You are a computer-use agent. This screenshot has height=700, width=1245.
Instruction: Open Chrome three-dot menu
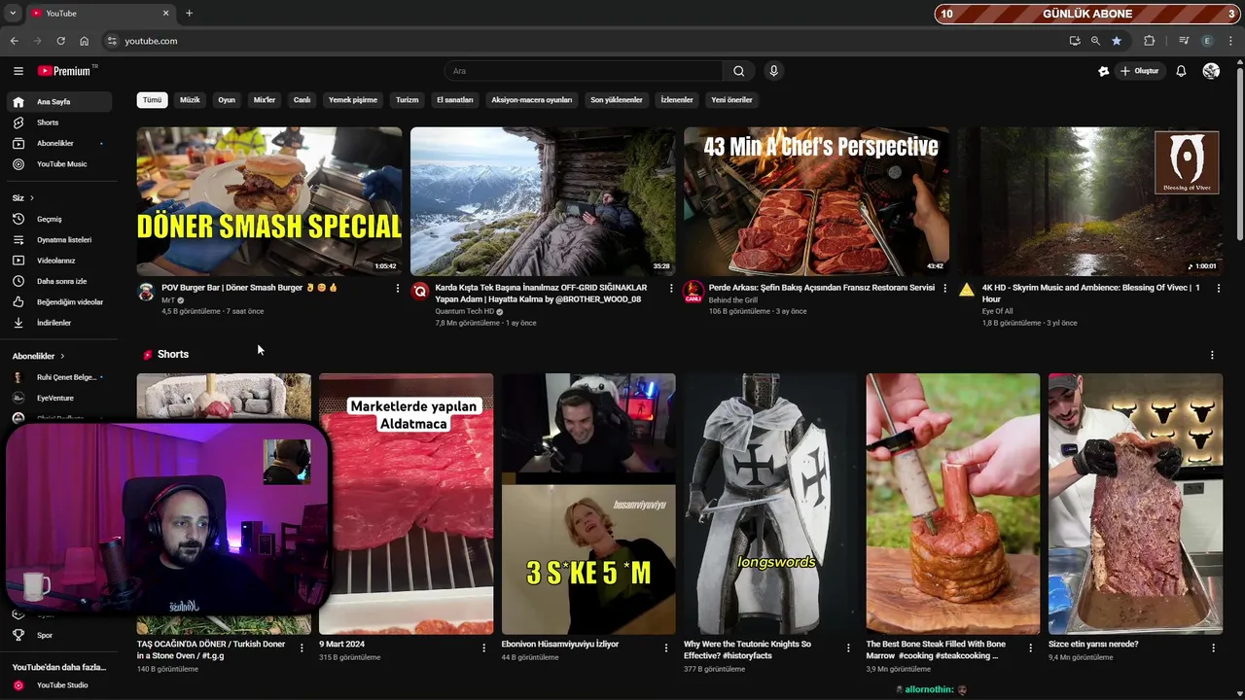[x=1230, y=41]
